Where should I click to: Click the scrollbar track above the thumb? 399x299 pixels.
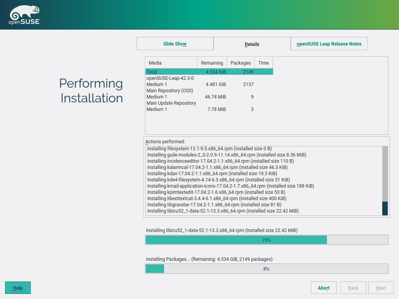pos(385,174)
